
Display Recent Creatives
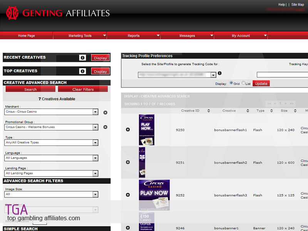pyautogui.click(x=100, y=58)
